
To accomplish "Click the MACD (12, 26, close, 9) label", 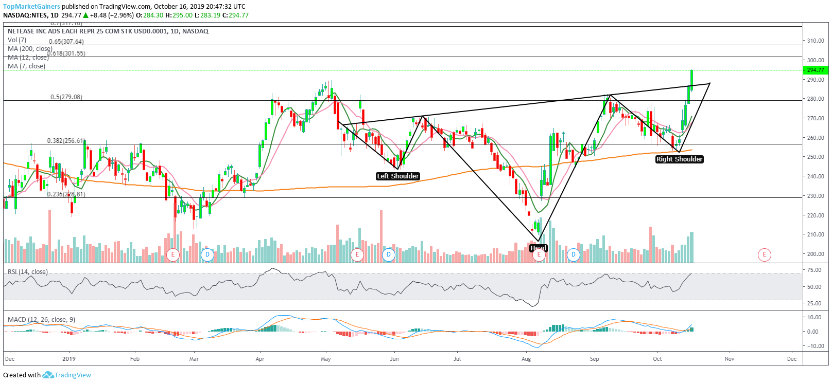I will click(x=41, y=320).
